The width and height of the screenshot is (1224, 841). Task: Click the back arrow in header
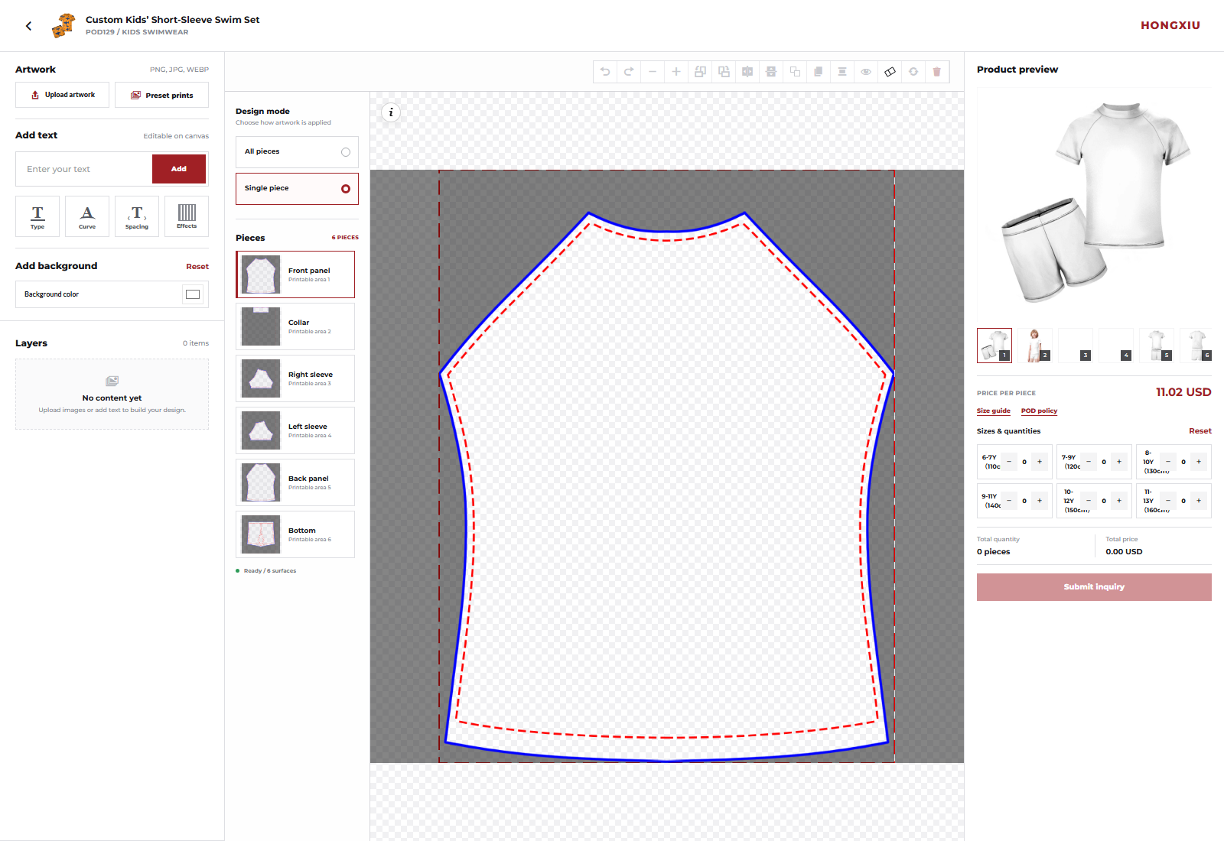(29, 26)
